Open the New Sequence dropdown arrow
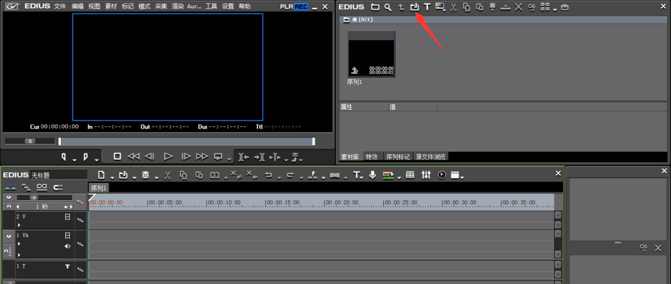Image resolution: width=671 pixels, height=284 pixels. [x=111, y=177]
